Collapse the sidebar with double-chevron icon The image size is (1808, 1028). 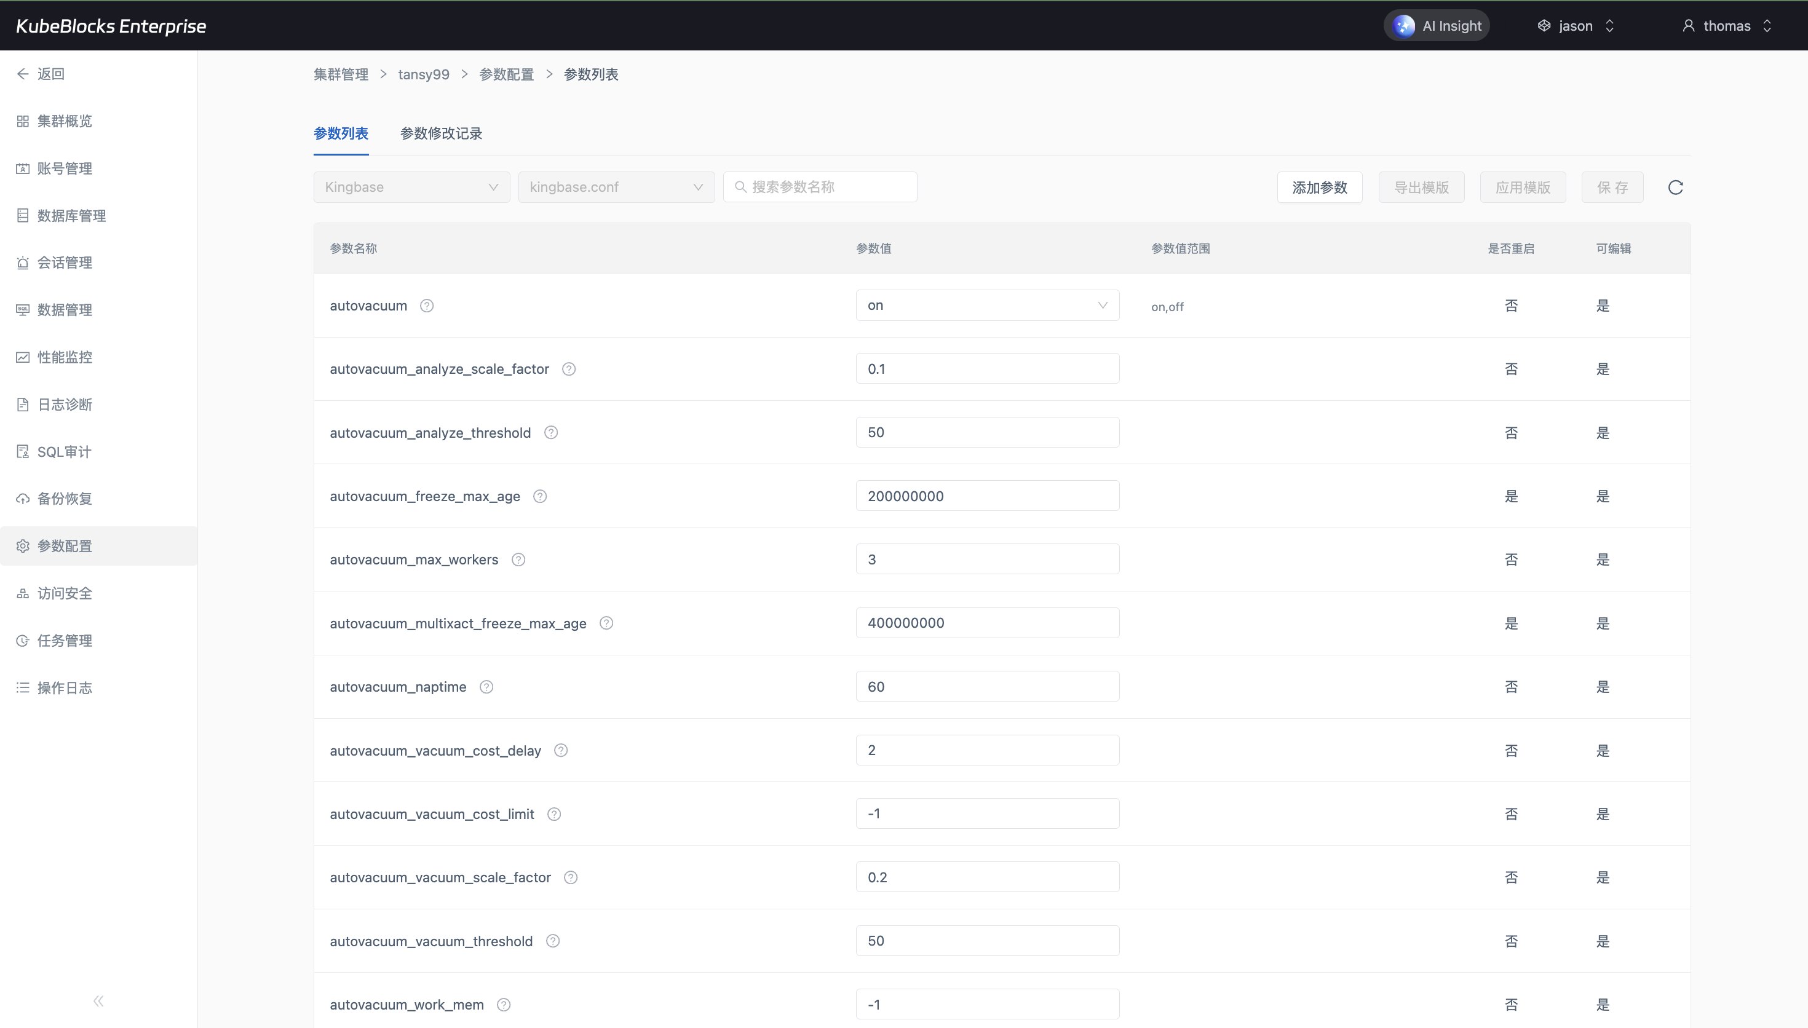pyautogui.click(x=98, y=1000)
